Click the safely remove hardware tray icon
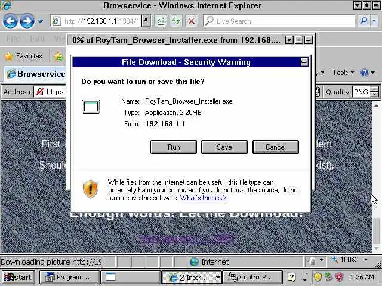This screenshot has height=286, width=382. [x=329, y=277]
